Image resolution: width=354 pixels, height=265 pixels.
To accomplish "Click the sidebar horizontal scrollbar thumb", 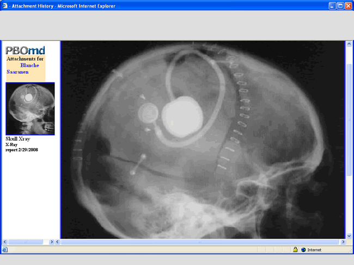I will (x=26, y=242).
